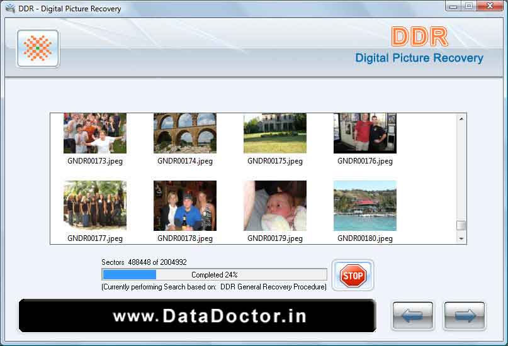Screen dimensions: 508x346
Task: Click file name GNDR00180.jpeg
Action: (x=365, y=238)
